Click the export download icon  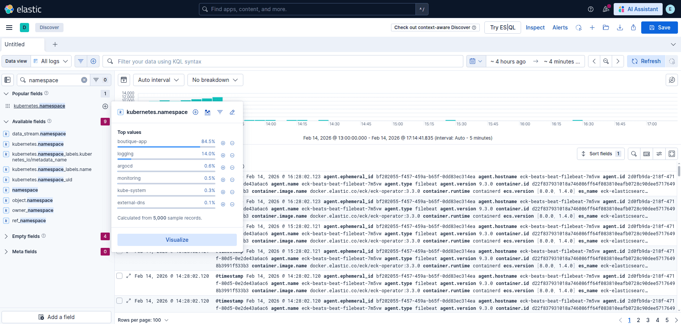coord(620,28)
